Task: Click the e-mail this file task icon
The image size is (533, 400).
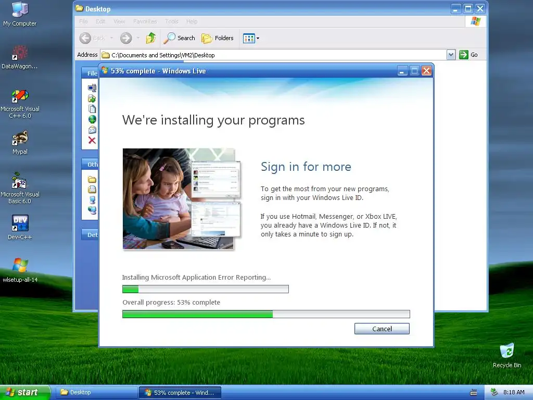Action: coord(92,130)
